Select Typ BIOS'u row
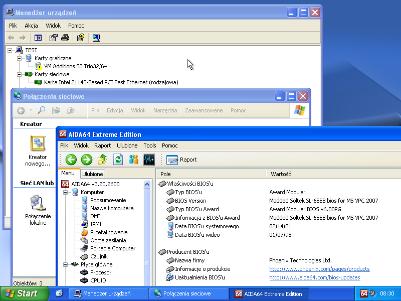This screenshot has height=301, width=401. [279, 192]
